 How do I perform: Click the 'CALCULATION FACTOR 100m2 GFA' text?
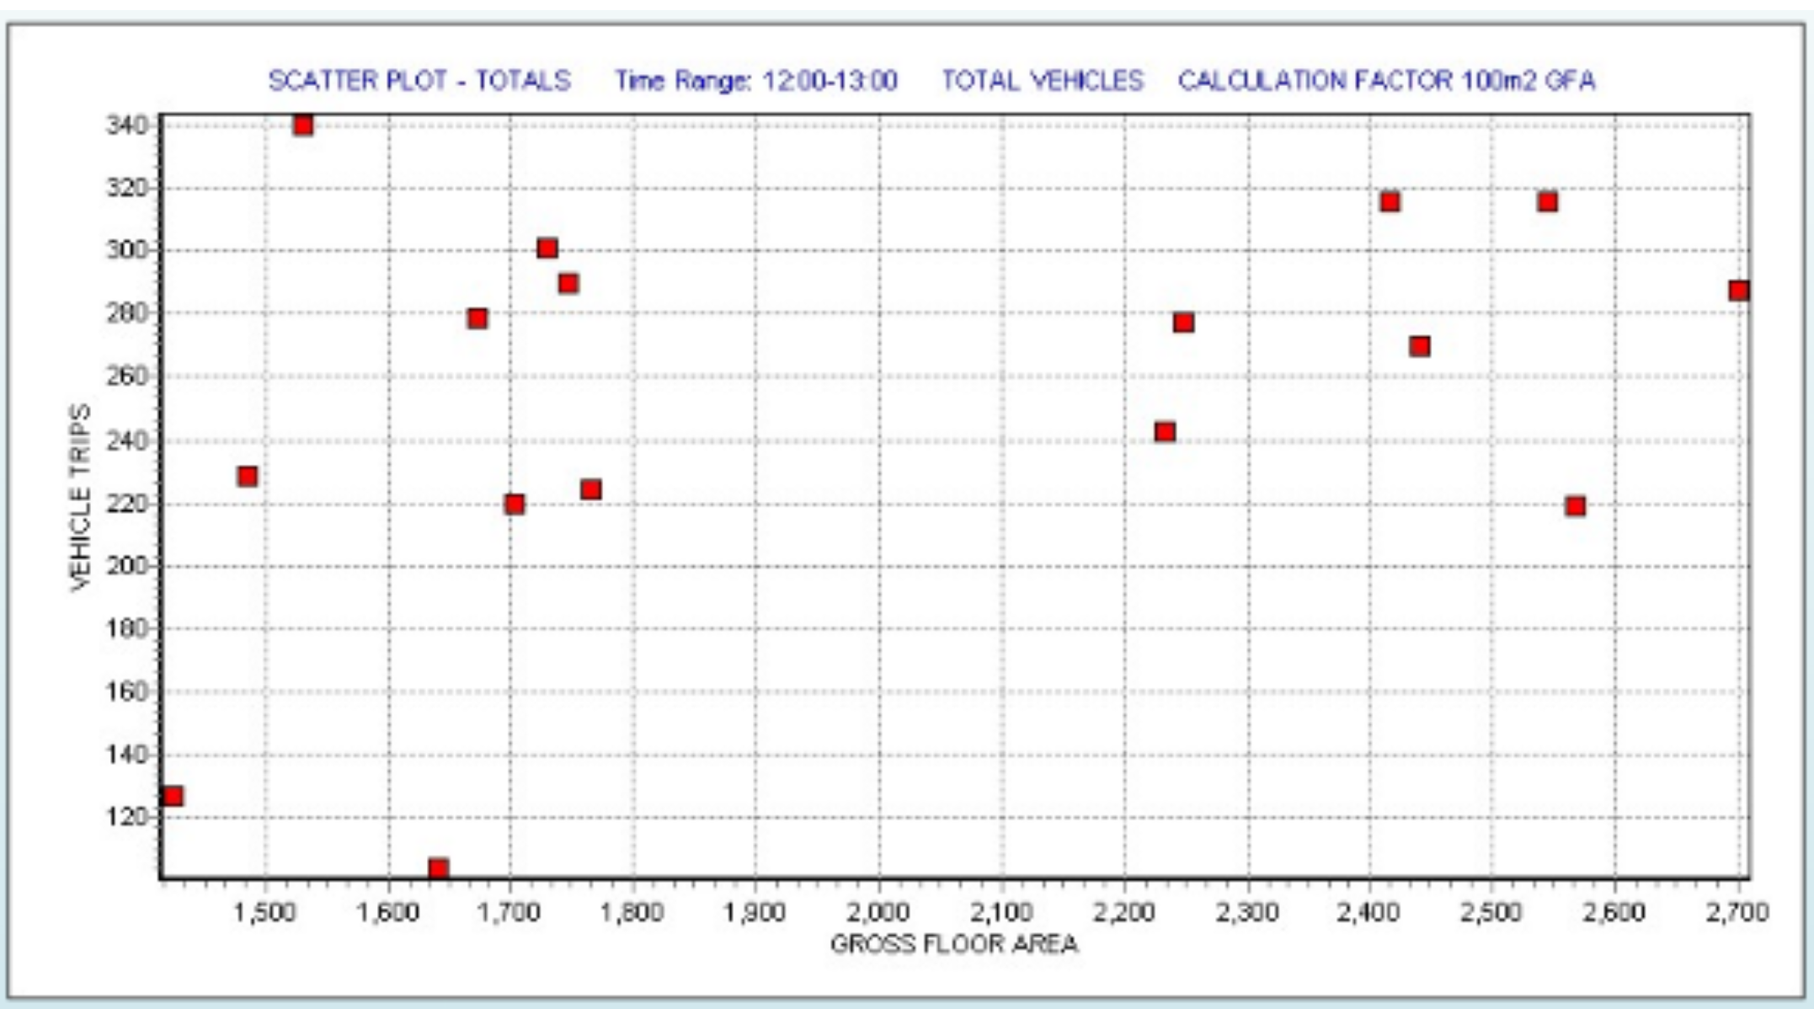[x=1386, y=81]
